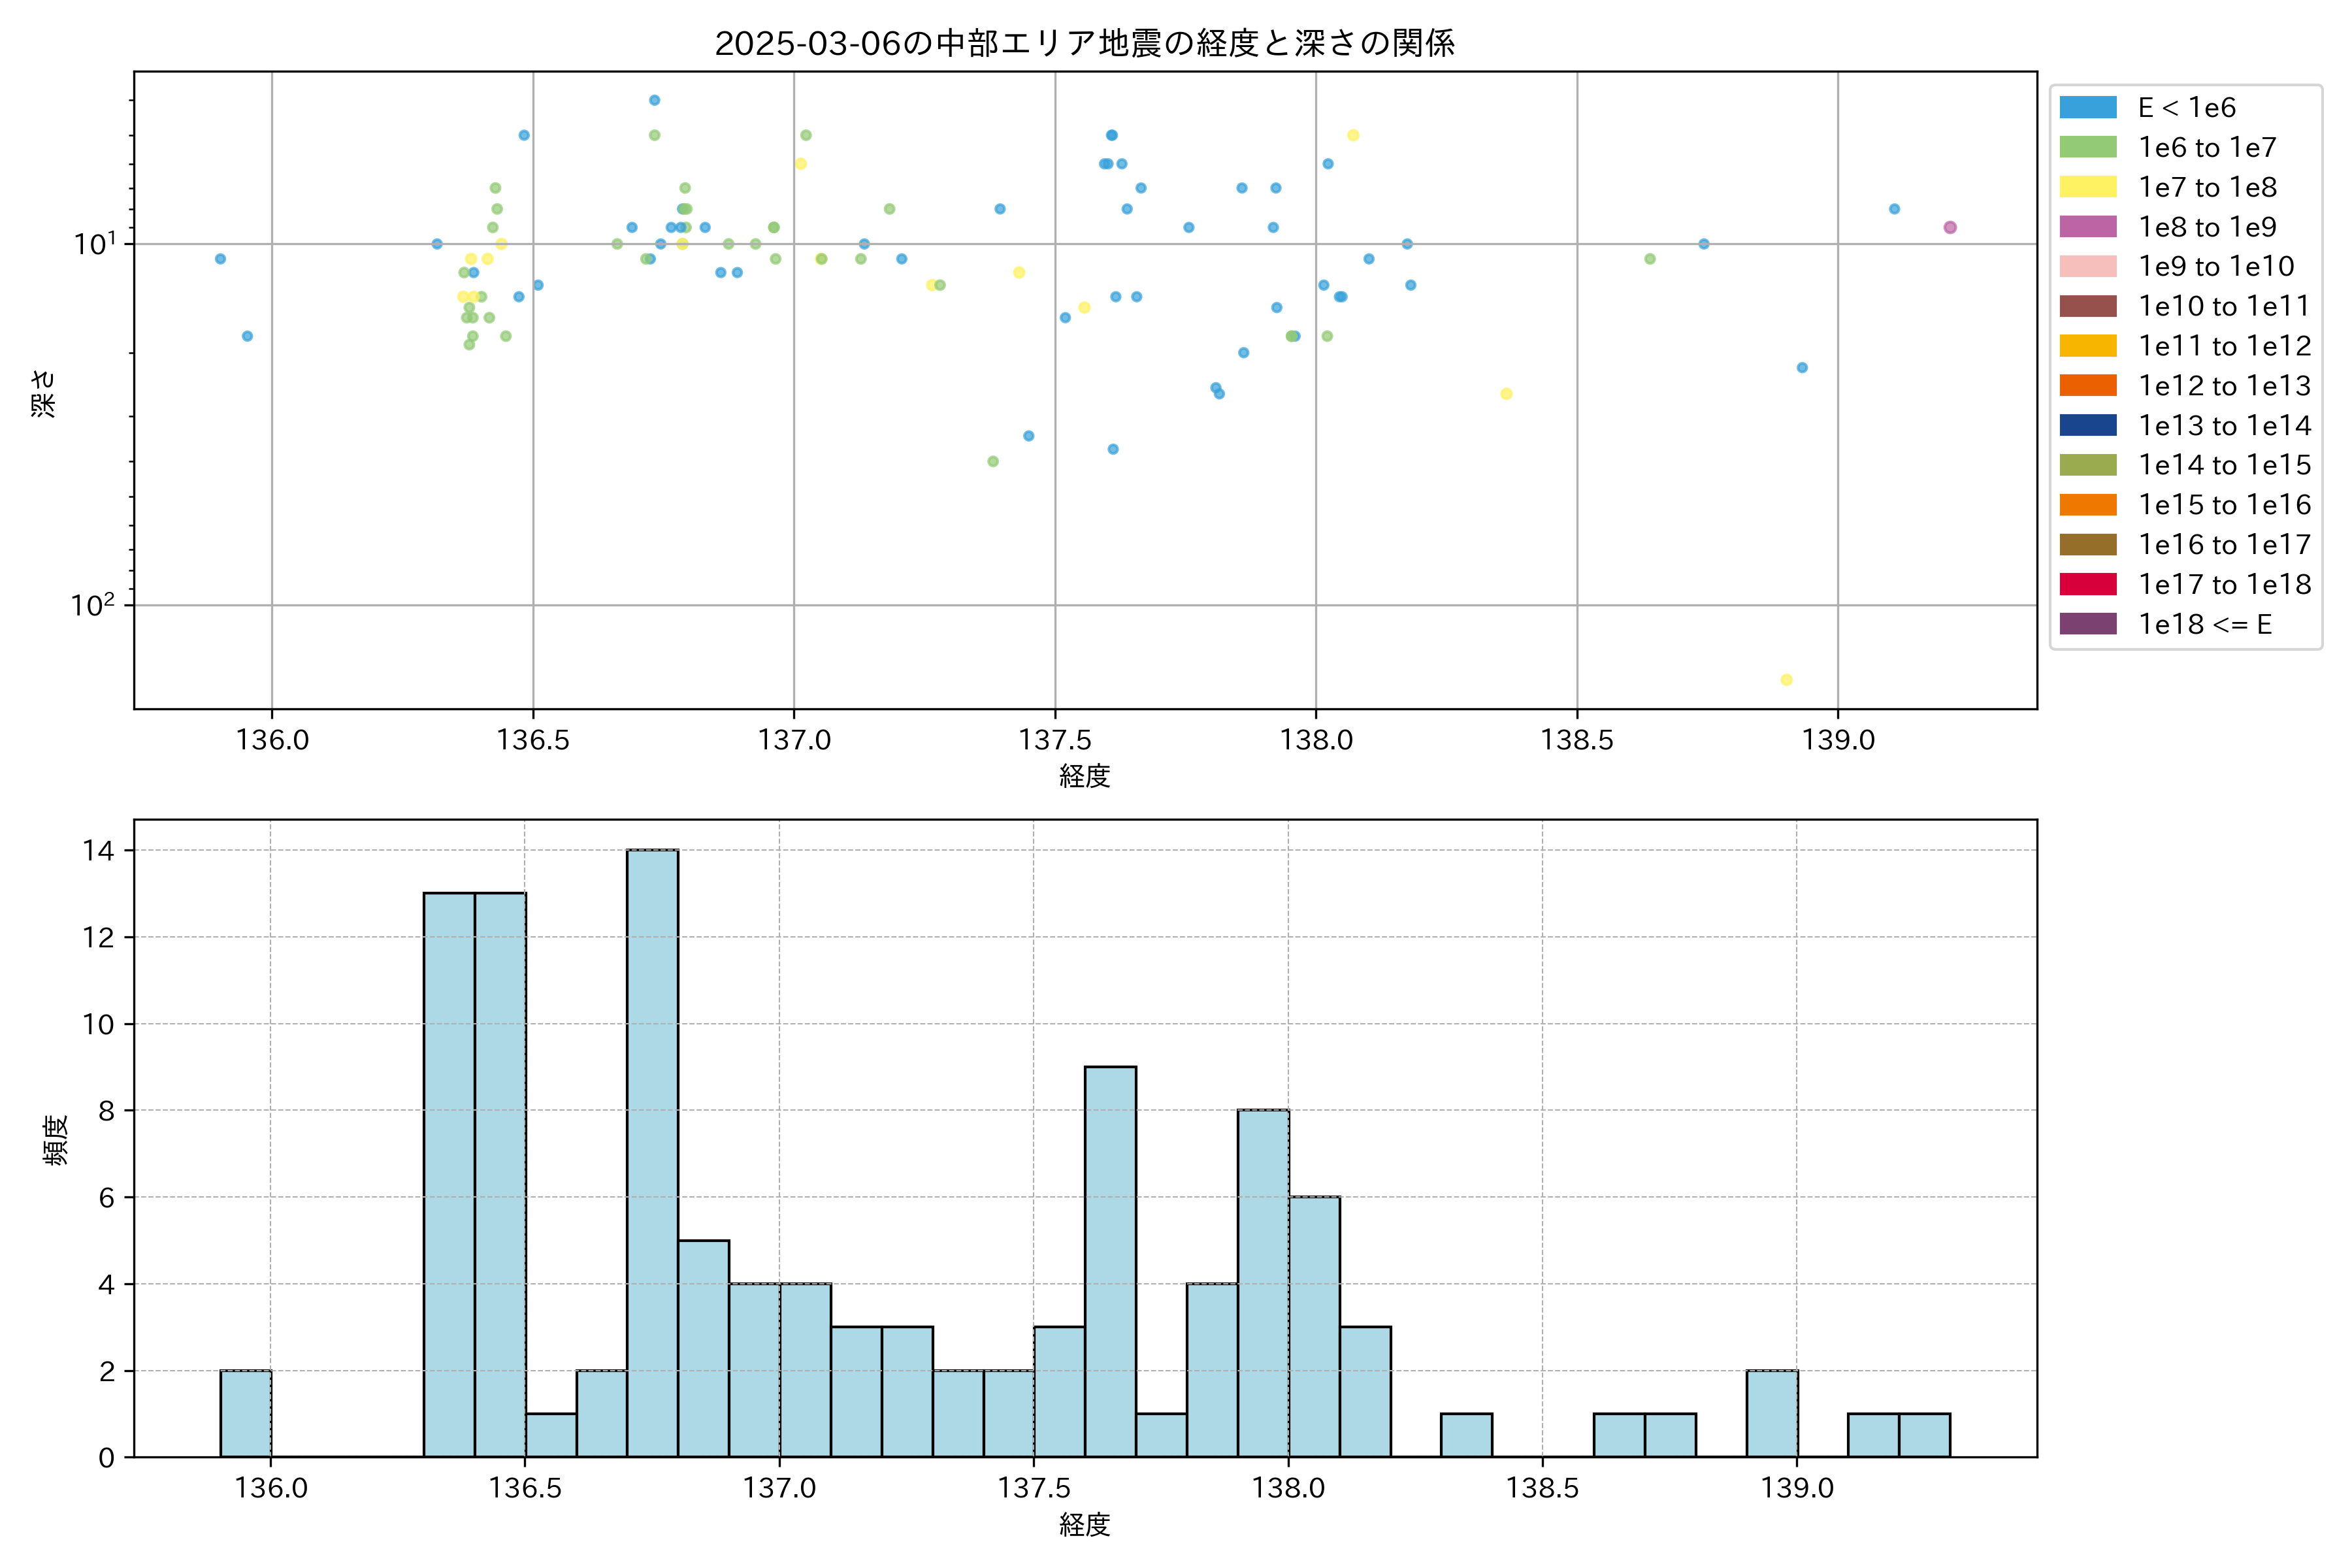Click the histogram bar with frequency 9
The width and height of the screenshot is (2352, 1568).
click(x=1110, y=1262)
